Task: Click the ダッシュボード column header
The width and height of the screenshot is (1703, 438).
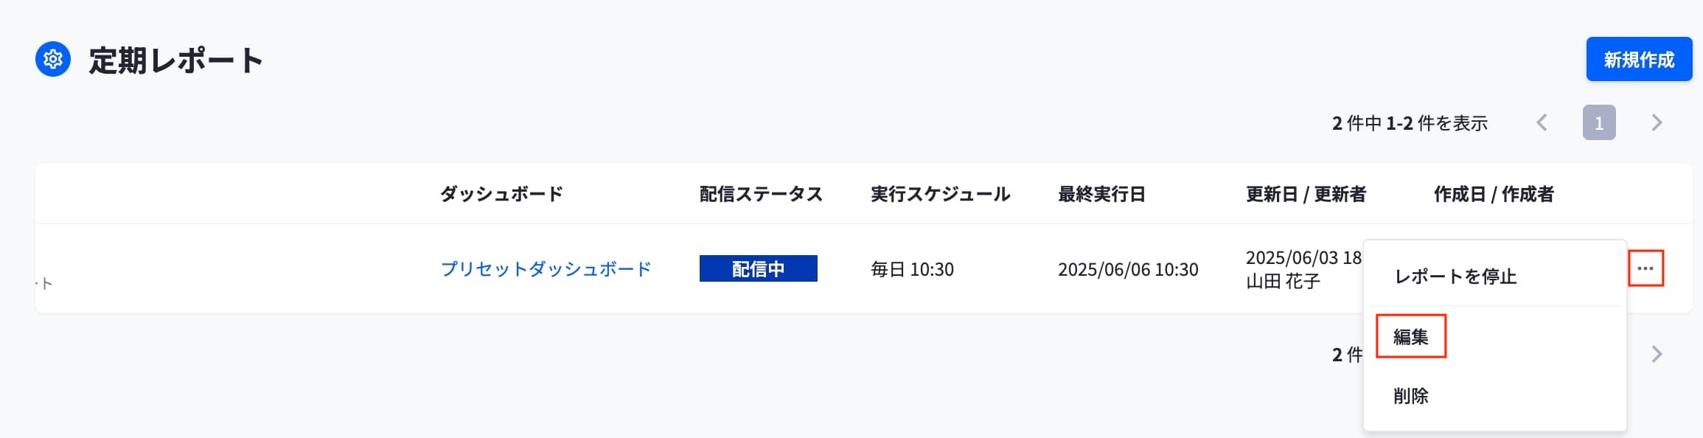Action: [x=501, y=194]
